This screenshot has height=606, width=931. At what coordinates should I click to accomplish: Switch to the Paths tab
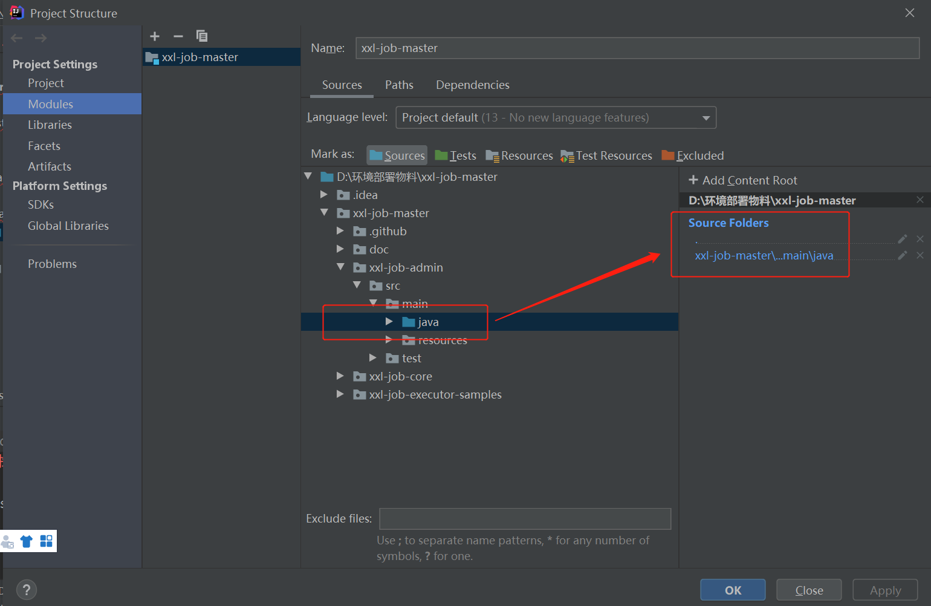click(x=399, y=85)
